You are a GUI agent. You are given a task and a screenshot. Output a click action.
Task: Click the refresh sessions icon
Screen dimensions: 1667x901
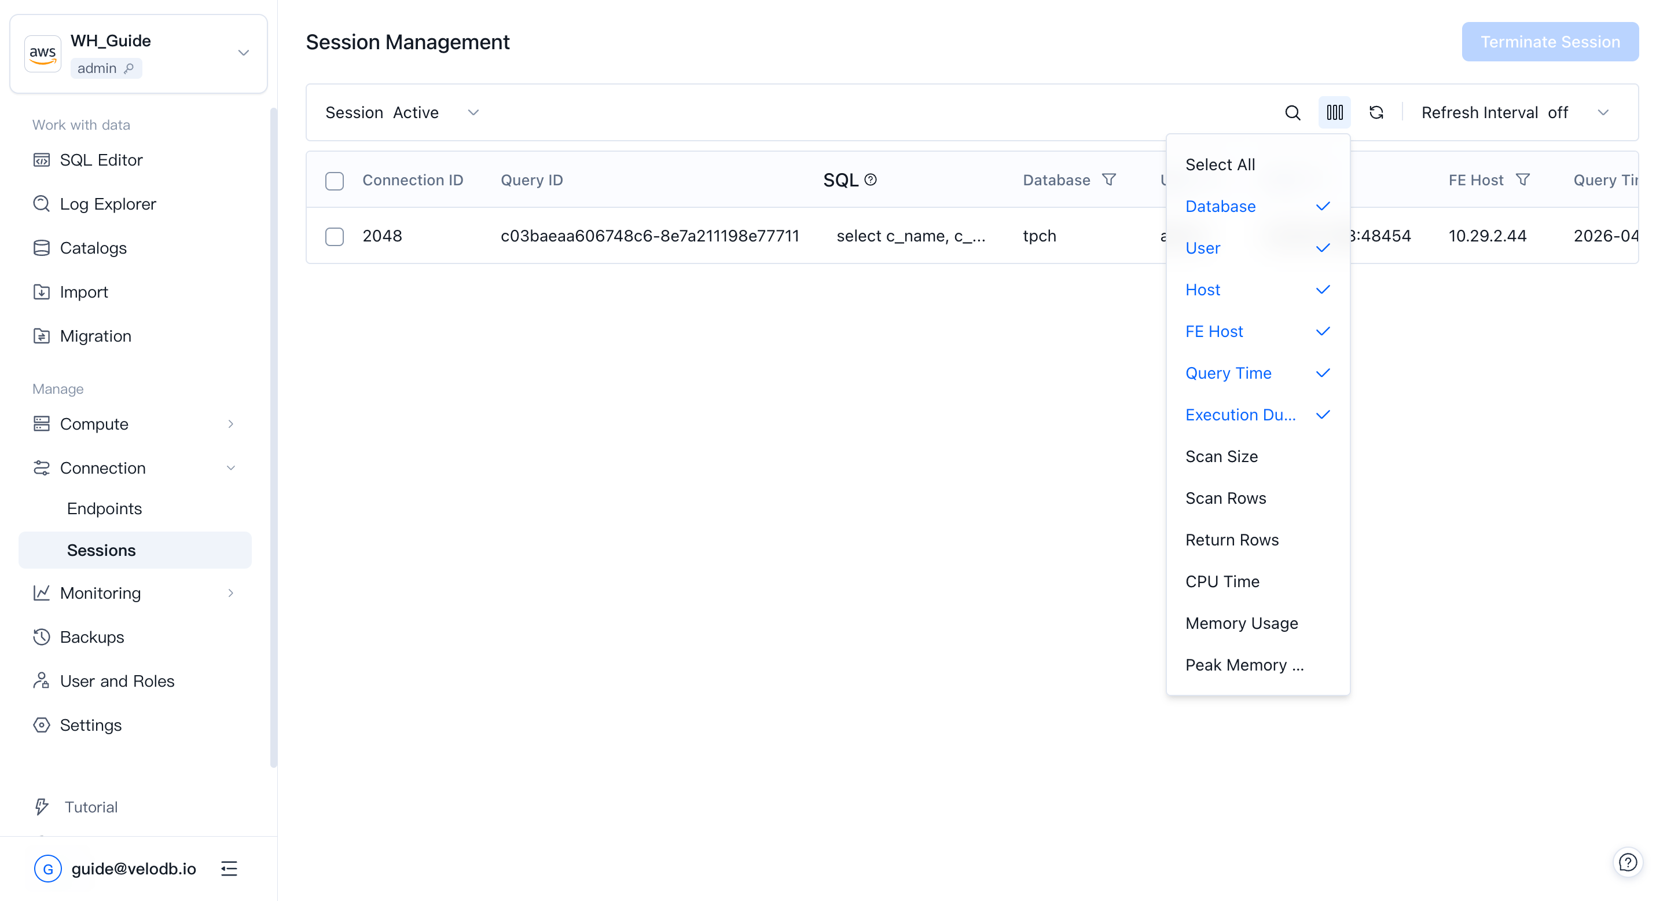[x=1376, y=112]
